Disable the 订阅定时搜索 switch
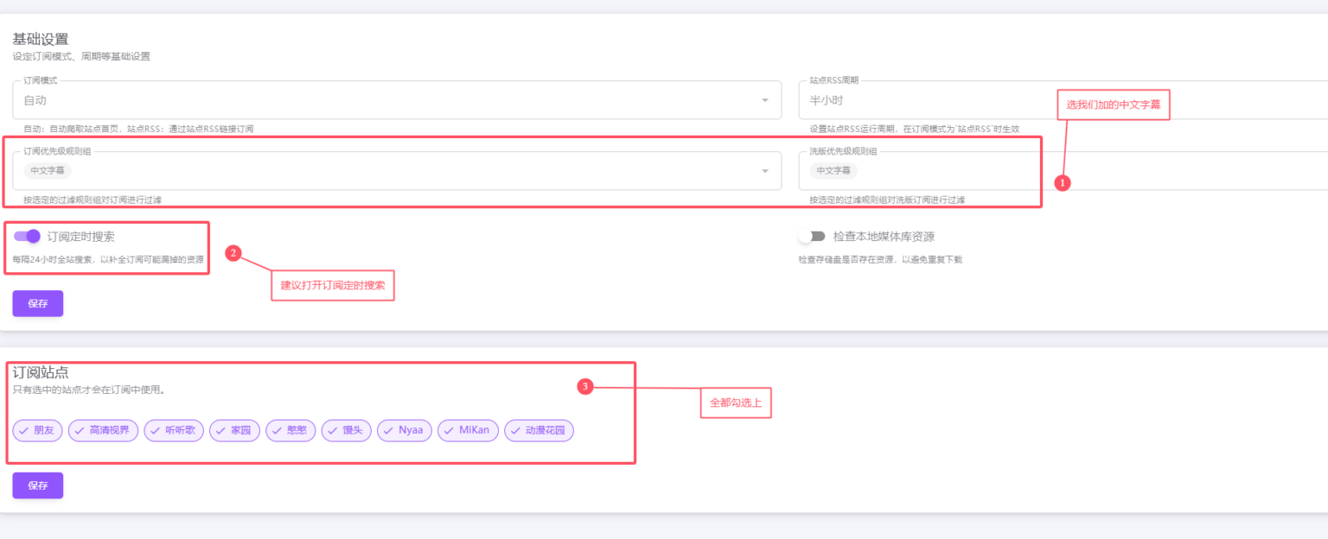Image resolution: width=1328 pixels, height=539 pixels. tap(27, 237)
